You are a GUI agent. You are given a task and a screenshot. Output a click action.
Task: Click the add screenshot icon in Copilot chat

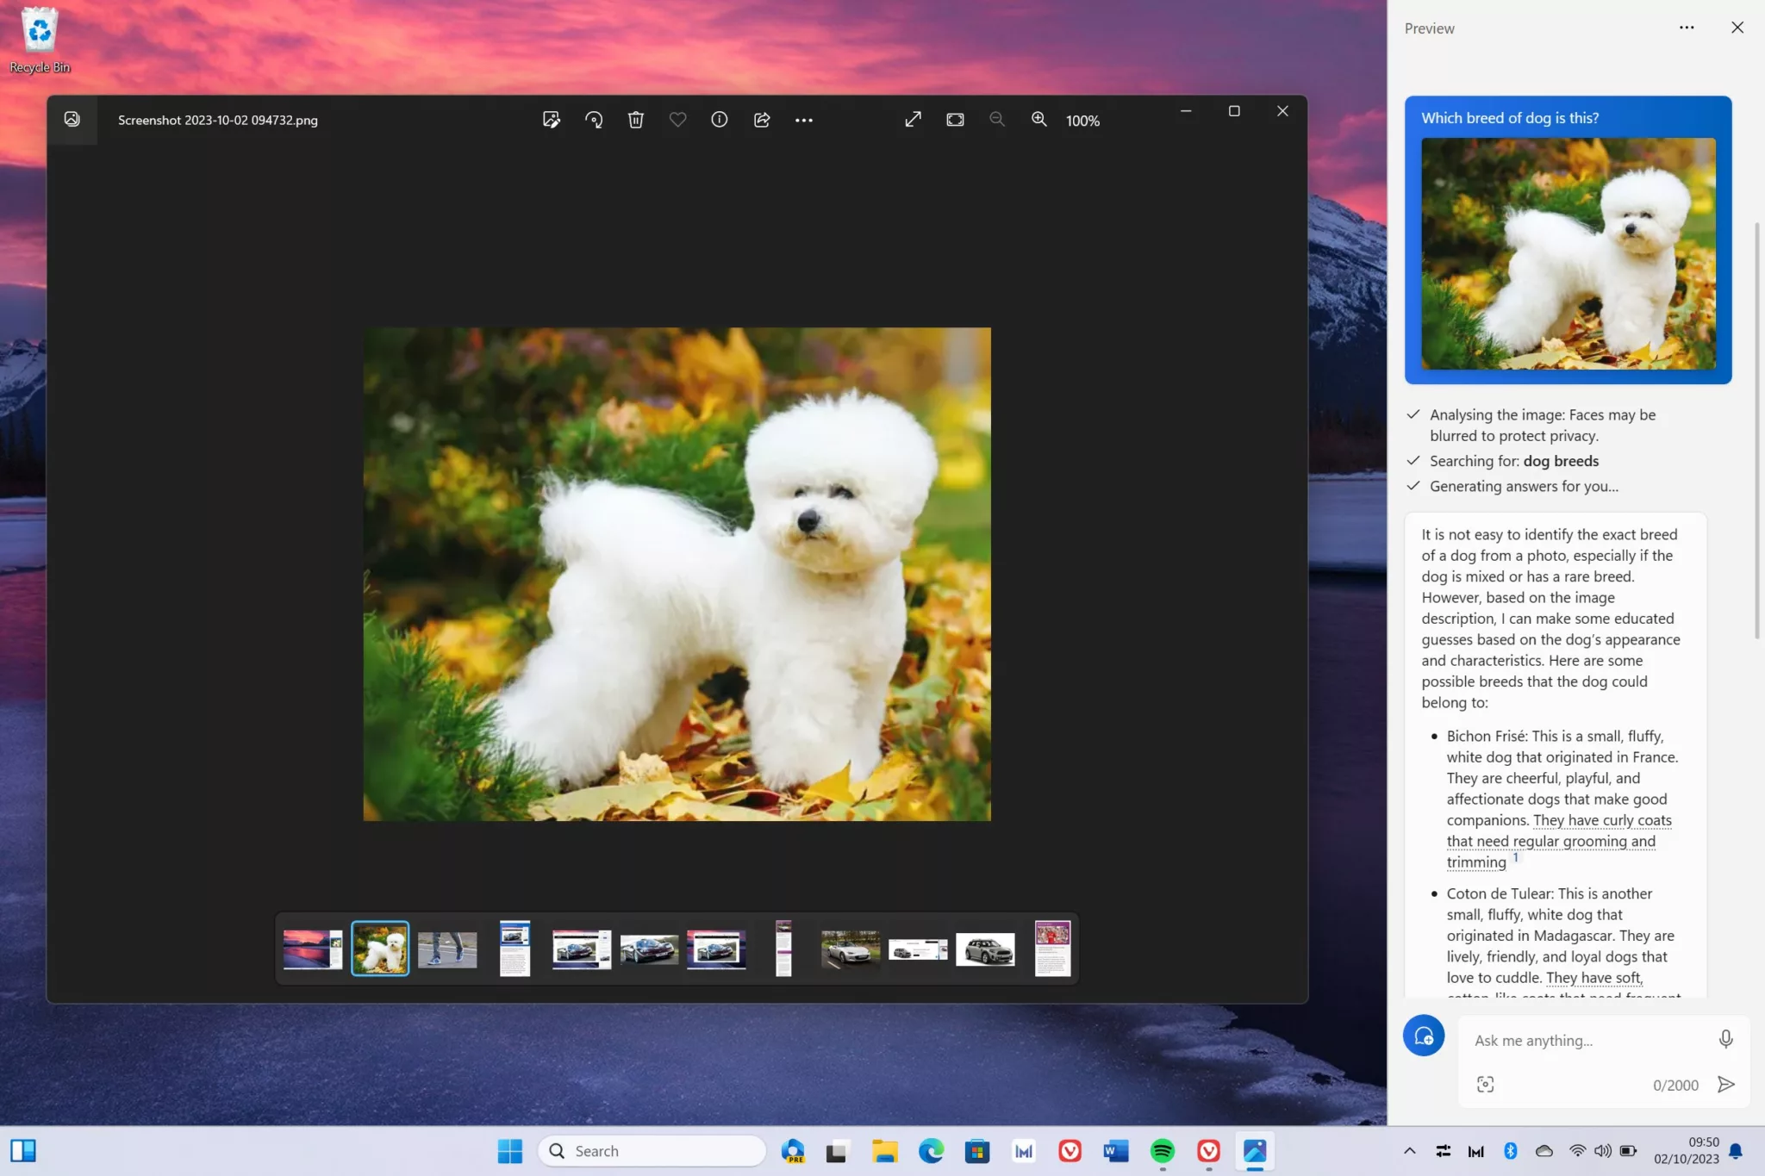click(x=1485, y=1085)
